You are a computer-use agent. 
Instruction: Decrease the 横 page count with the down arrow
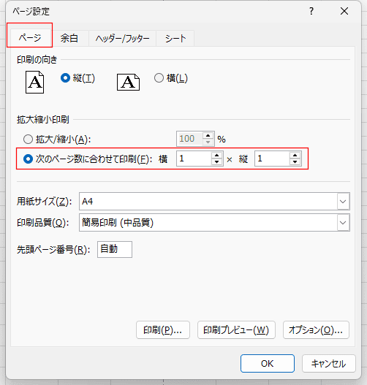[216, 161]
